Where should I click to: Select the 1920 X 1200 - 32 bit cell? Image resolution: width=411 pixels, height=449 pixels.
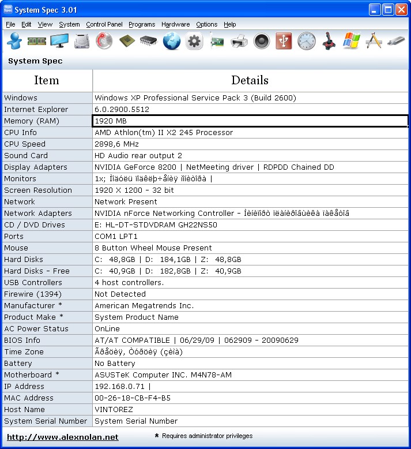coord(250,190)
